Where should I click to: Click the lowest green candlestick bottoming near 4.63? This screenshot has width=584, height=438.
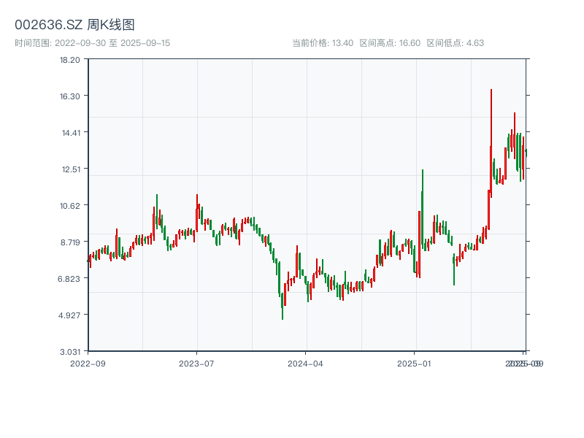(283, 306)
